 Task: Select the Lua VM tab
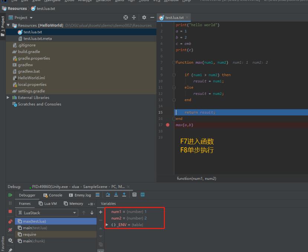(48, 204)
